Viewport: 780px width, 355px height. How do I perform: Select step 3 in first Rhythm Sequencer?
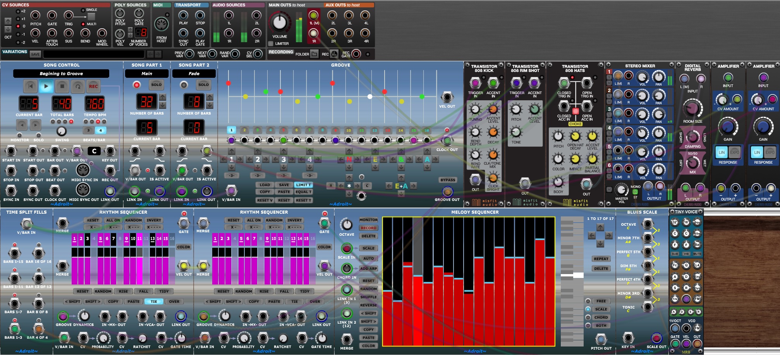[x=88, y=238]
